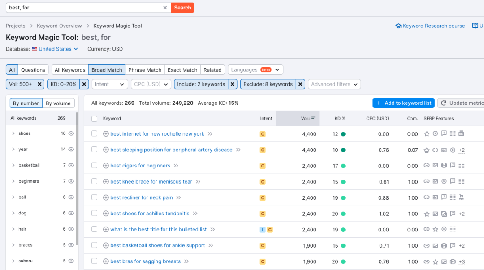Click plus icon beside 'best cigars for beginners'

tap(106, 166)
